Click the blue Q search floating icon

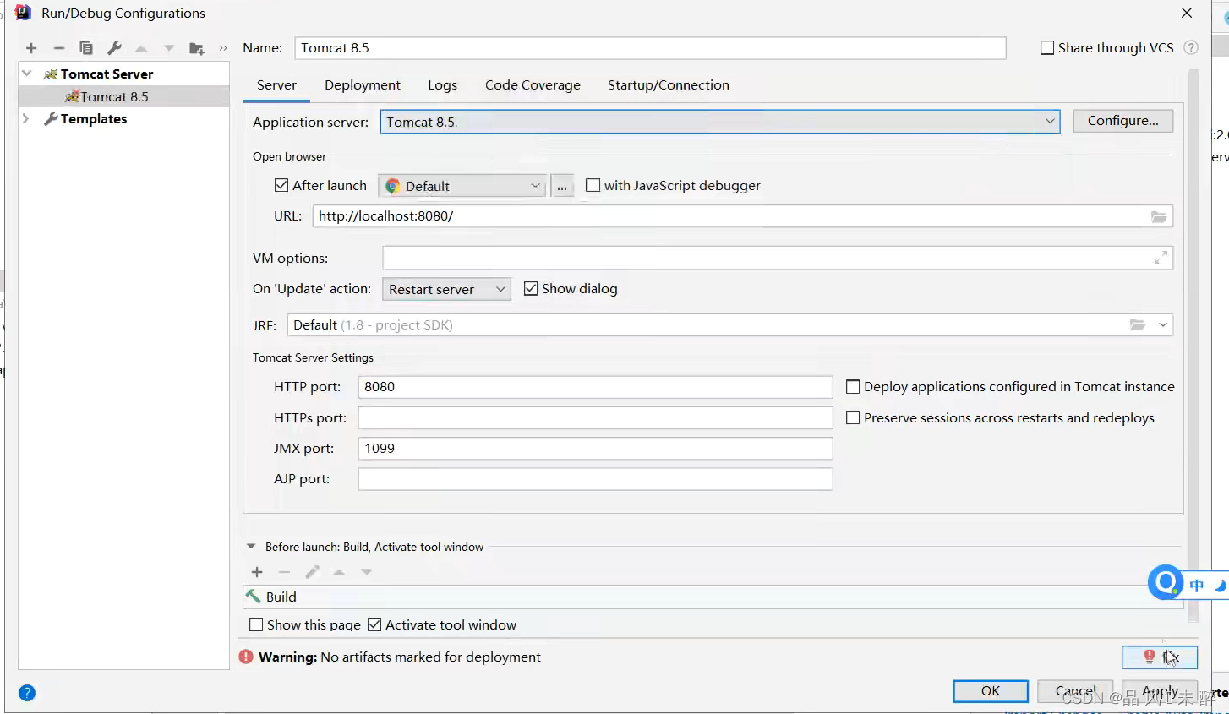(1166, 582)
